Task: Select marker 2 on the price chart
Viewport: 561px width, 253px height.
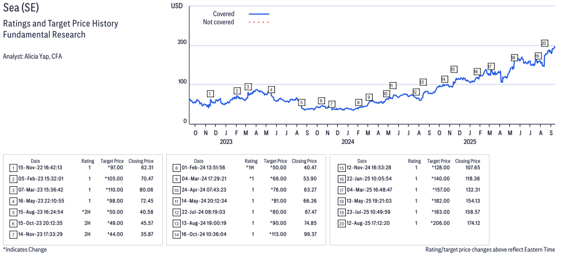Action: click(237, 91)
